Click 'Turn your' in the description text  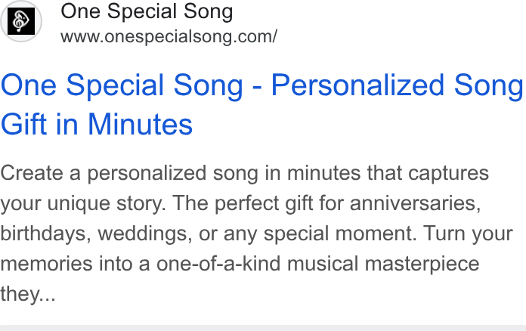pos(468,234)
